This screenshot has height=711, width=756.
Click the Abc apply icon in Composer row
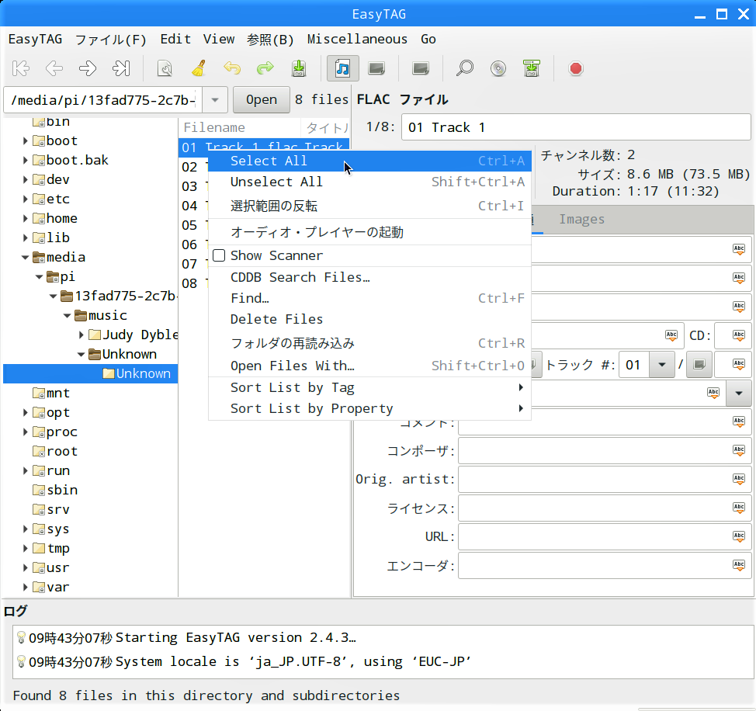[739, 450]
